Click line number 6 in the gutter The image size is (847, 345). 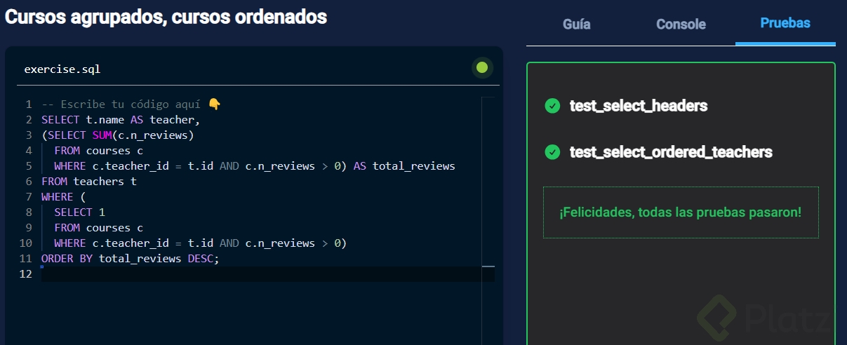pyautogui.click(x=29, y=182)
